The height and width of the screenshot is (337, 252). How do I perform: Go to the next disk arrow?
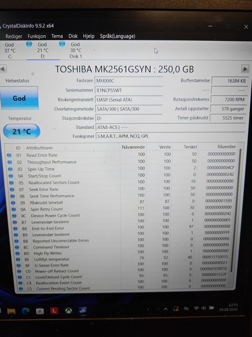click(x=245, y=69)
